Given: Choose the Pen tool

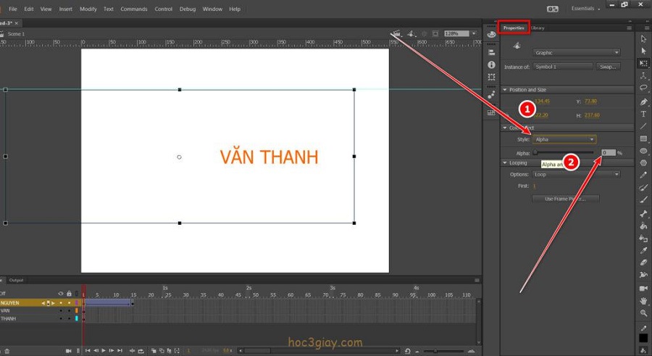Looking at the screenshot, I should click(x=643, y=102).
